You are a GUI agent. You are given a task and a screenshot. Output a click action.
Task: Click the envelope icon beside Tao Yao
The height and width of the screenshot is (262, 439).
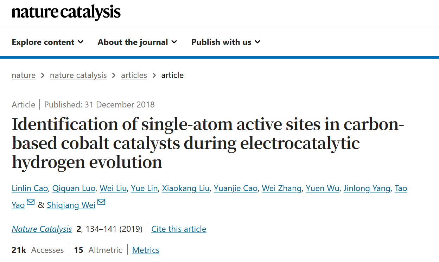[31, 202]
